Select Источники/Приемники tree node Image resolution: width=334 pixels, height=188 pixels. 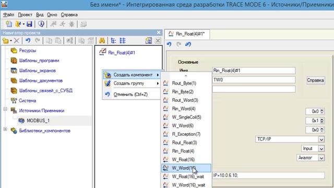tap(42, 111)
